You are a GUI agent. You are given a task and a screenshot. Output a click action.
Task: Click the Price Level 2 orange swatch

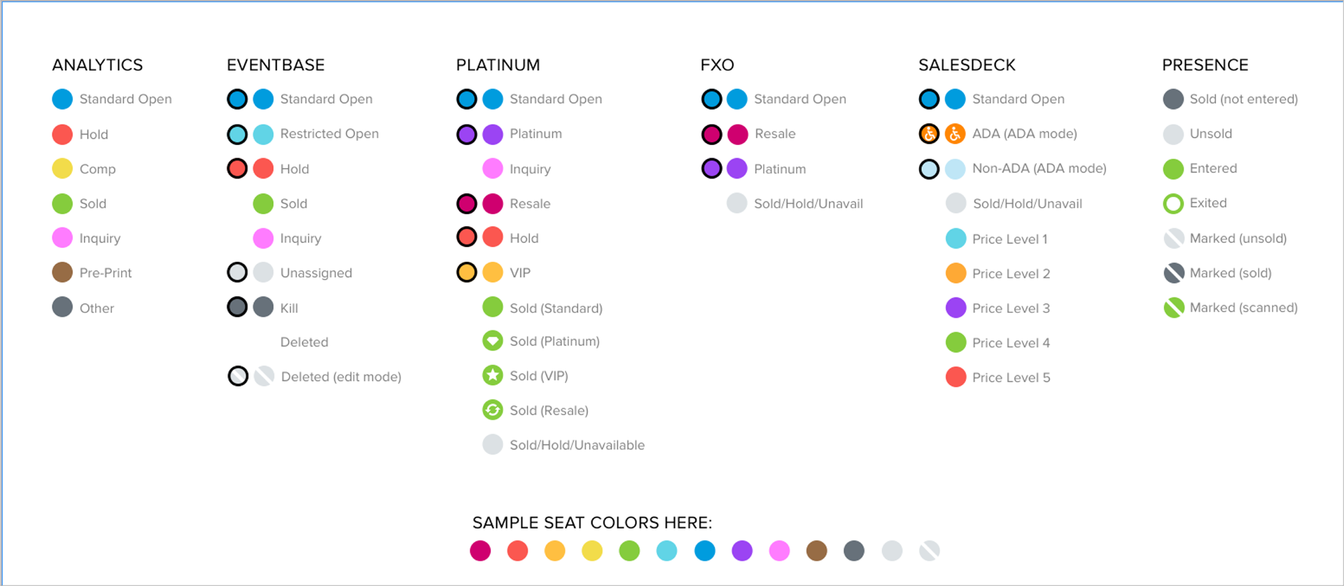(955, 273)
